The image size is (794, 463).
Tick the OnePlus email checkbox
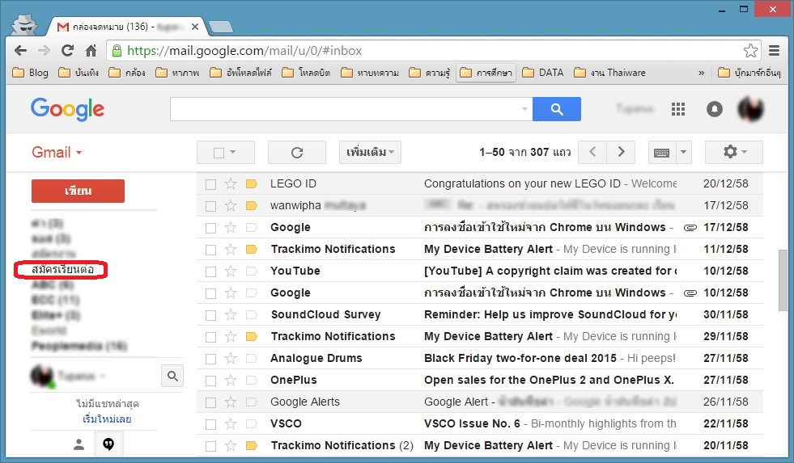210,381
